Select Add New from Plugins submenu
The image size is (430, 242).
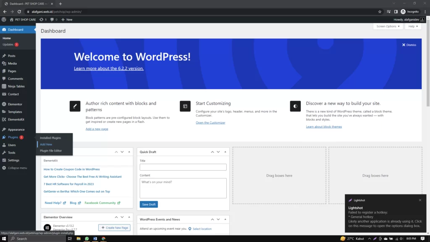46,145
